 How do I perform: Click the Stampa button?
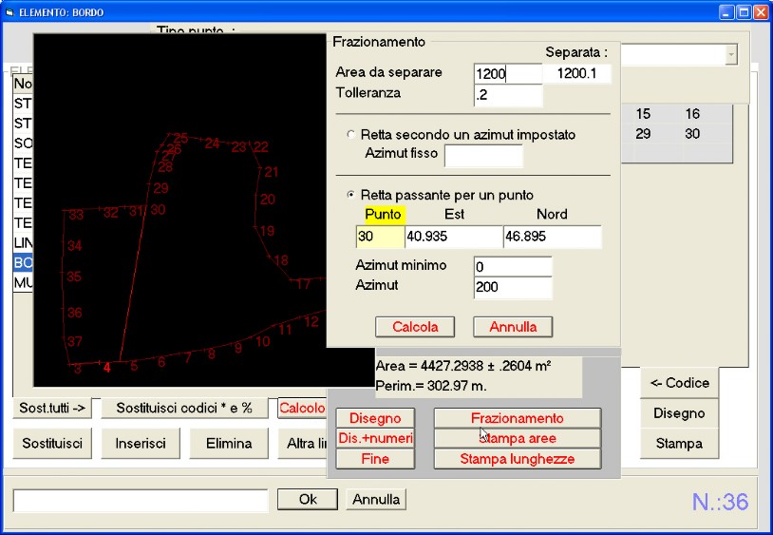(x=679, y=444)
